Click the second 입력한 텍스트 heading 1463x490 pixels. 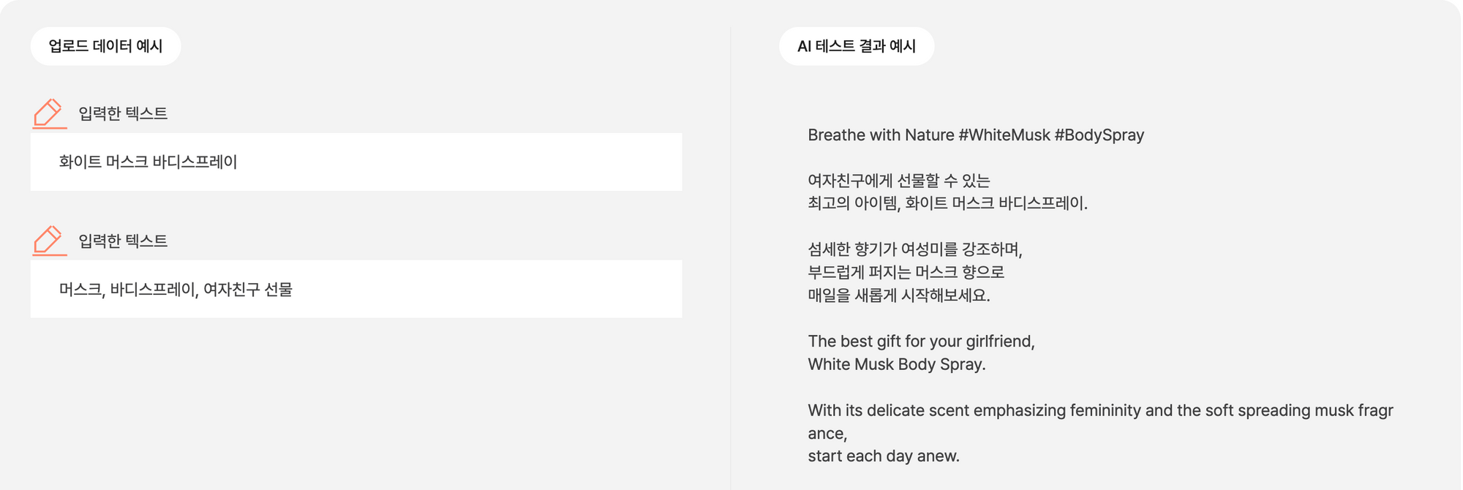click(122, 239)
